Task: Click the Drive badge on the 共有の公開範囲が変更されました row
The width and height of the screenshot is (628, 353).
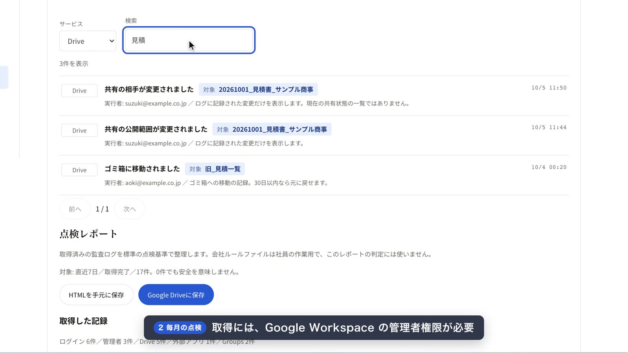Action: click(x=79, y=131)
